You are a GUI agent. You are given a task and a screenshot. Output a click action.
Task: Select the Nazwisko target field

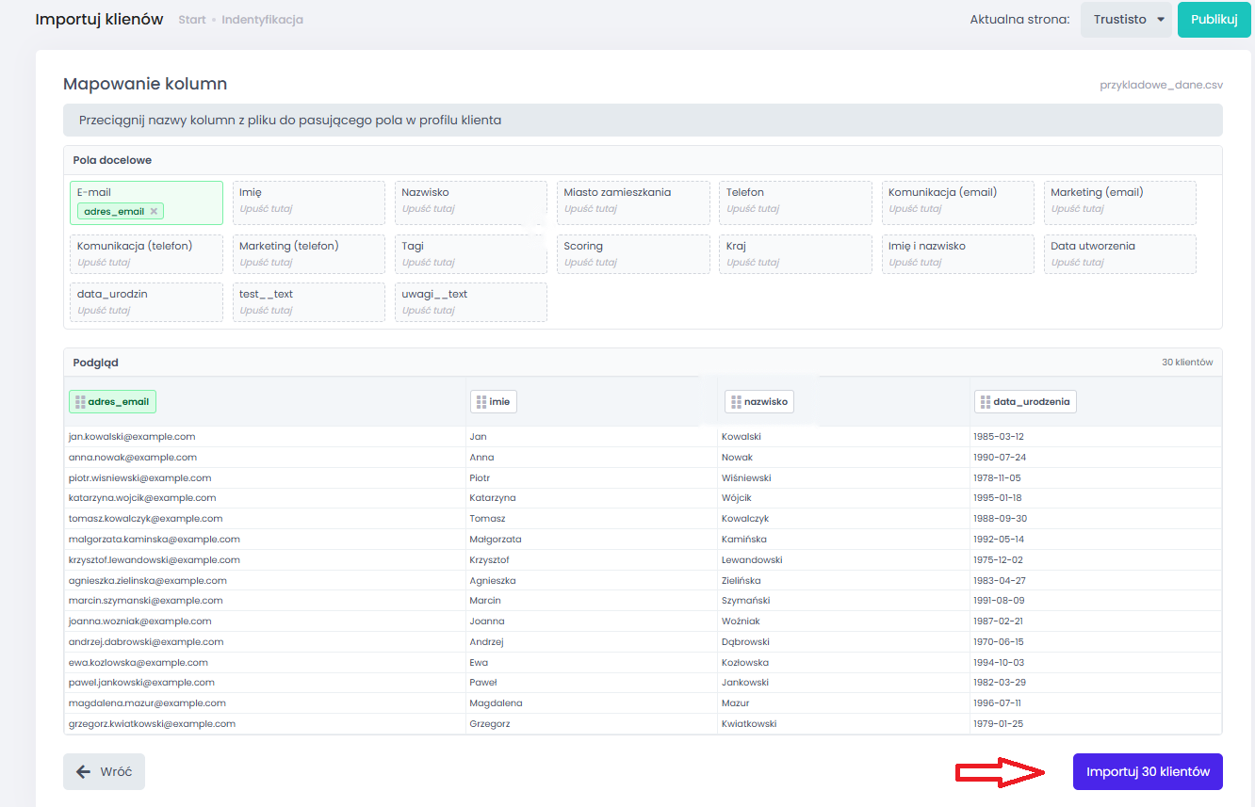click(471, 202)
